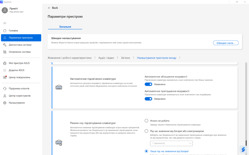Switch to the Загальне tab
249x155 pixels.
point(65,26)
